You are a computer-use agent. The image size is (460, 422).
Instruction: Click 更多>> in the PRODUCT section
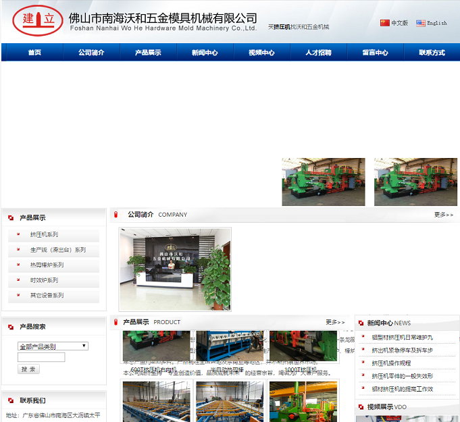[x=335, y=322]
